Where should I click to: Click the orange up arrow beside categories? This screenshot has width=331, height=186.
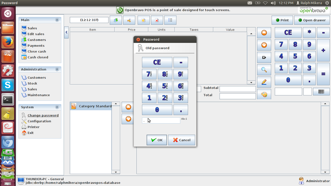click(128, 107)
